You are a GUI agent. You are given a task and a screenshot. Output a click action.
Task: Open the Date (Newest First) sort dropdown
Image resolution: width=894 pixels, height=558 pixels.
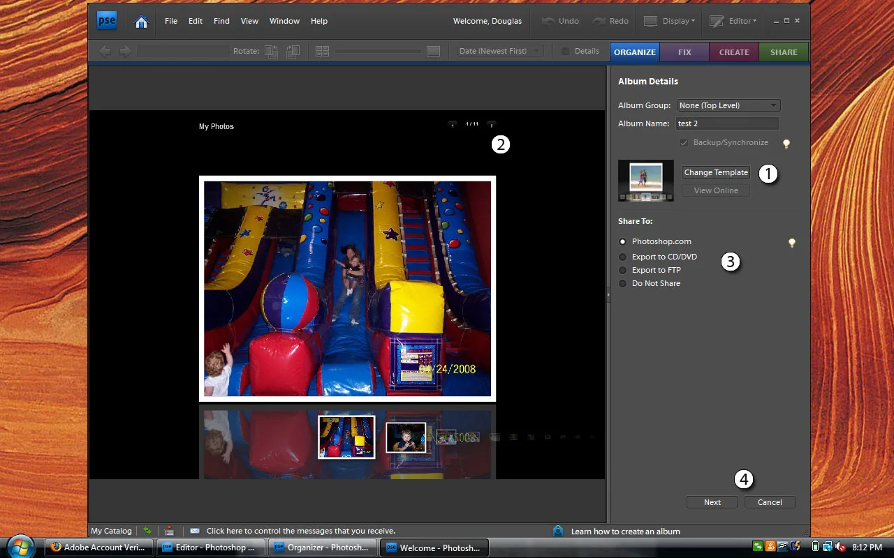[500, 51]
